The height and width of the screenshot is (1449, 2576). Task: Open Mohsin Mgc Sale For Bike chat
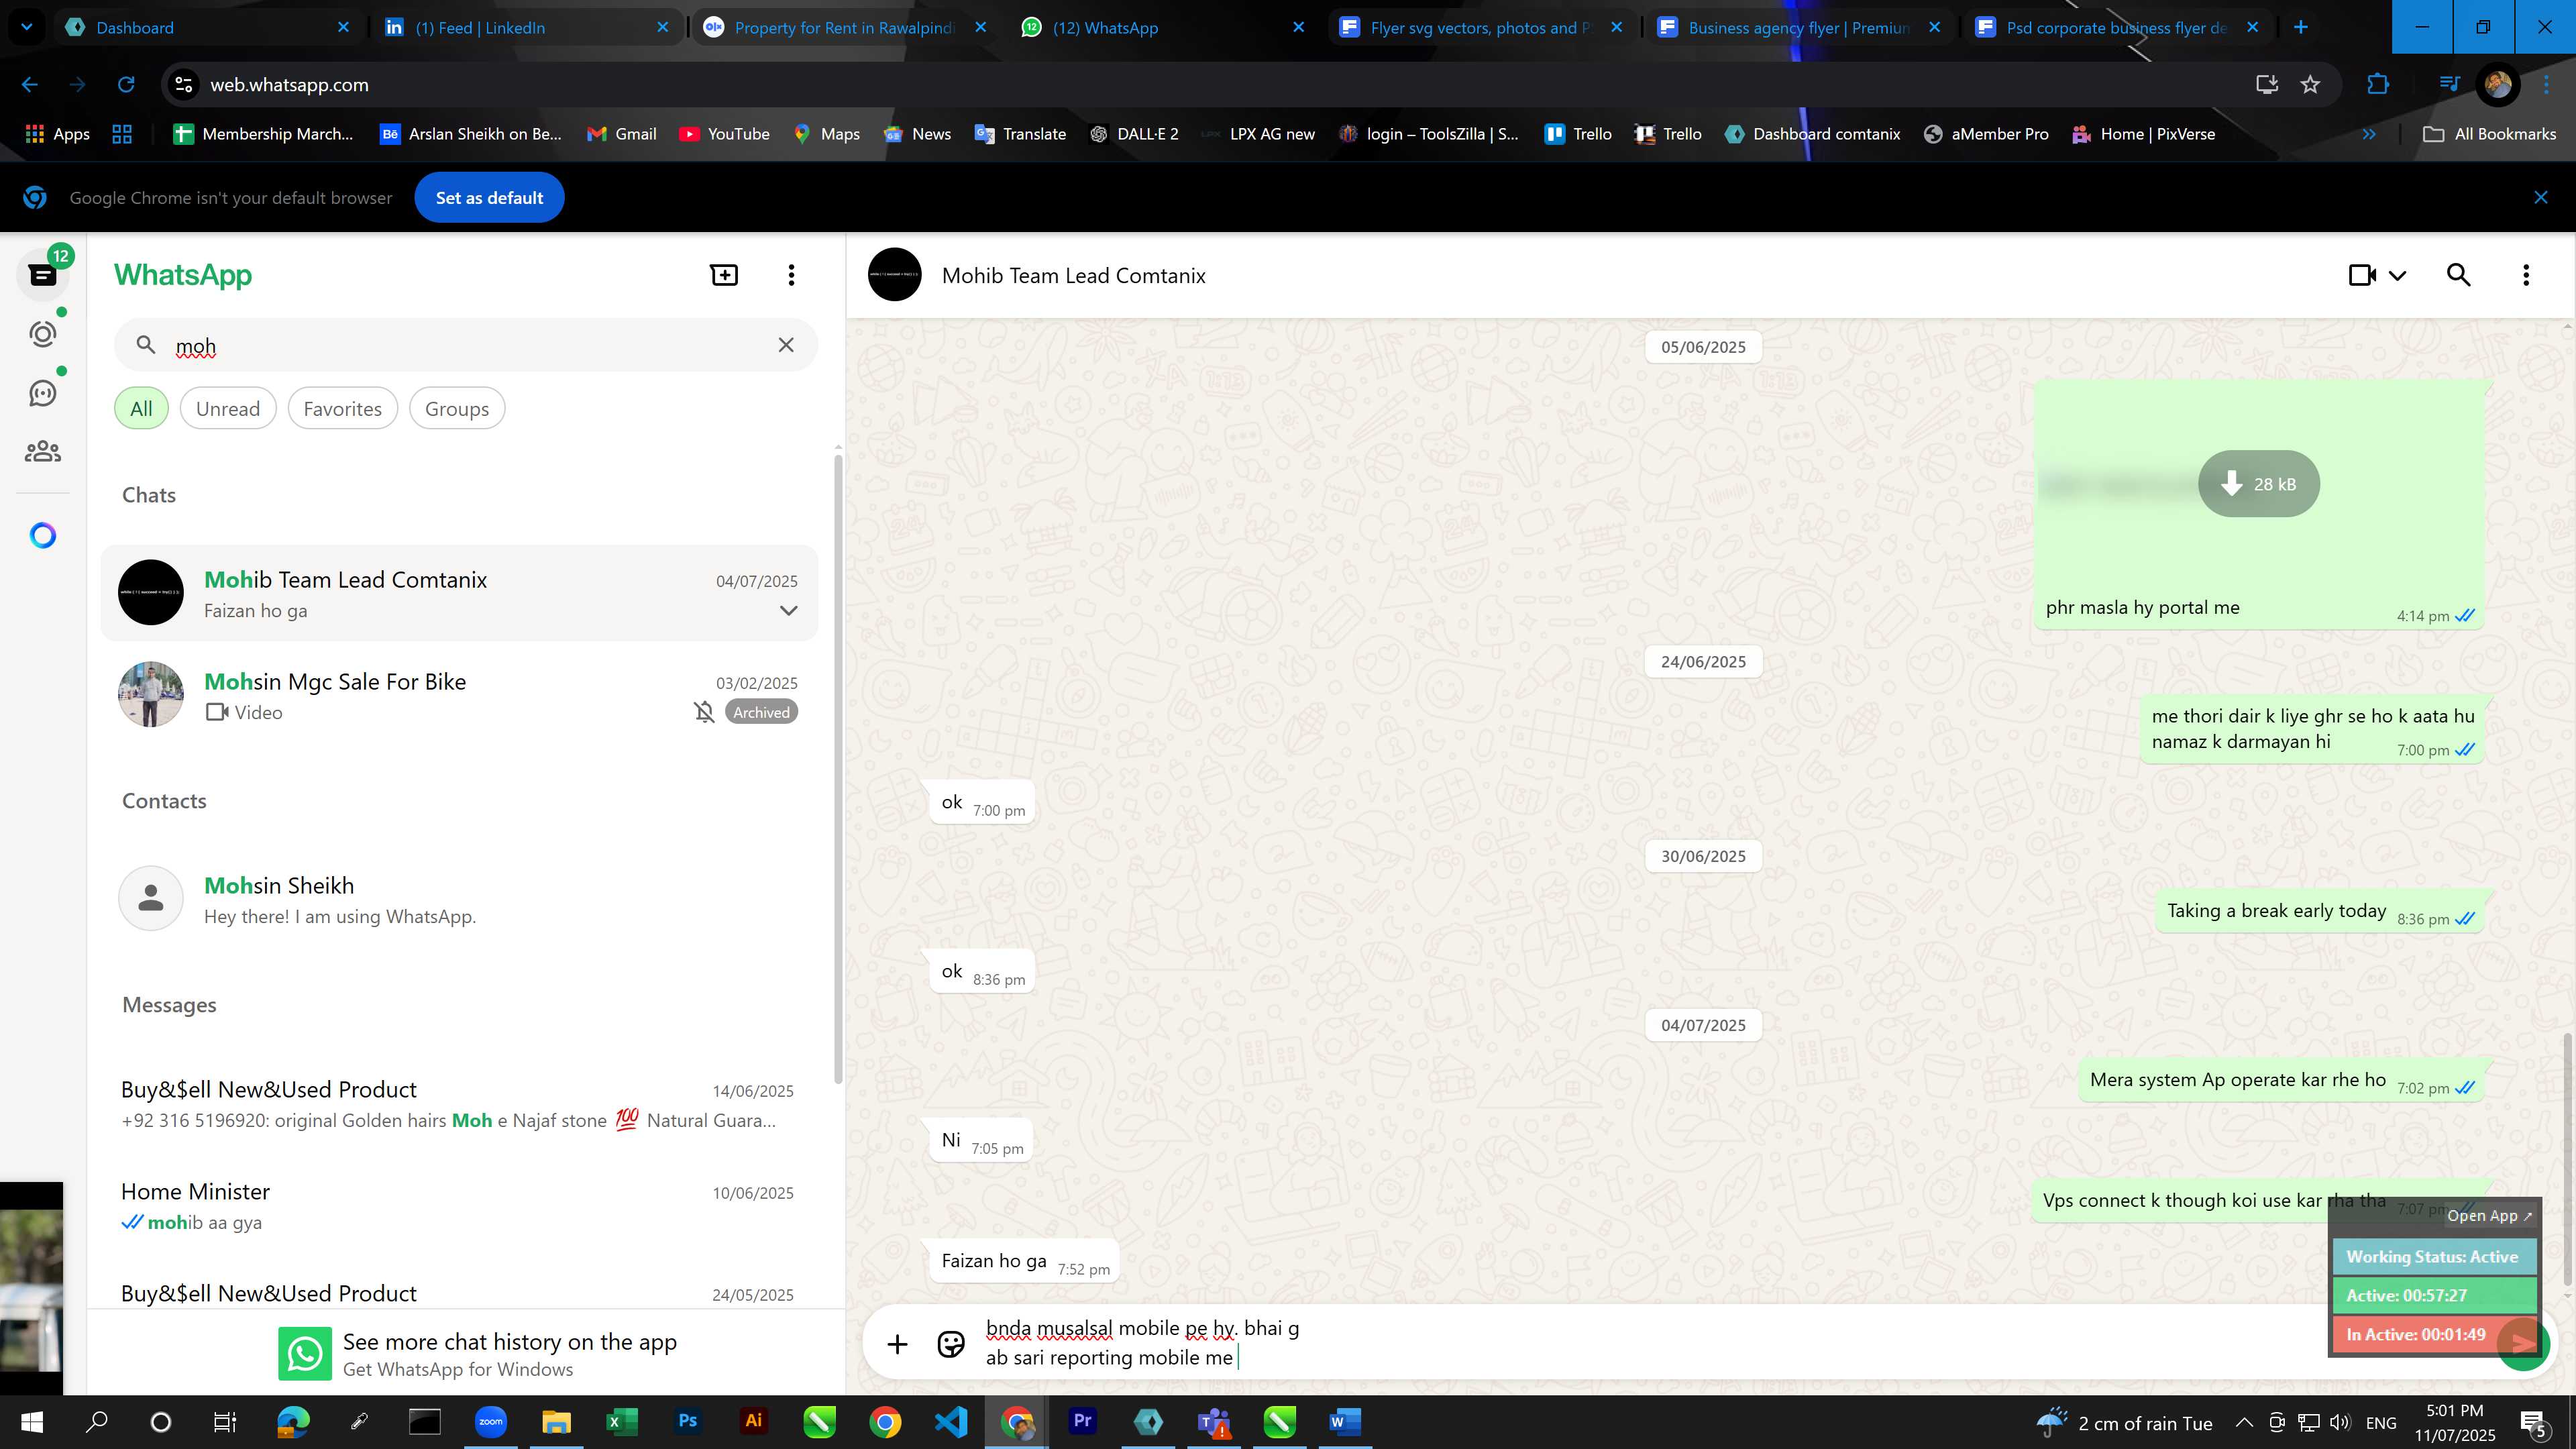pyautogui.click(x=460, y=695)
